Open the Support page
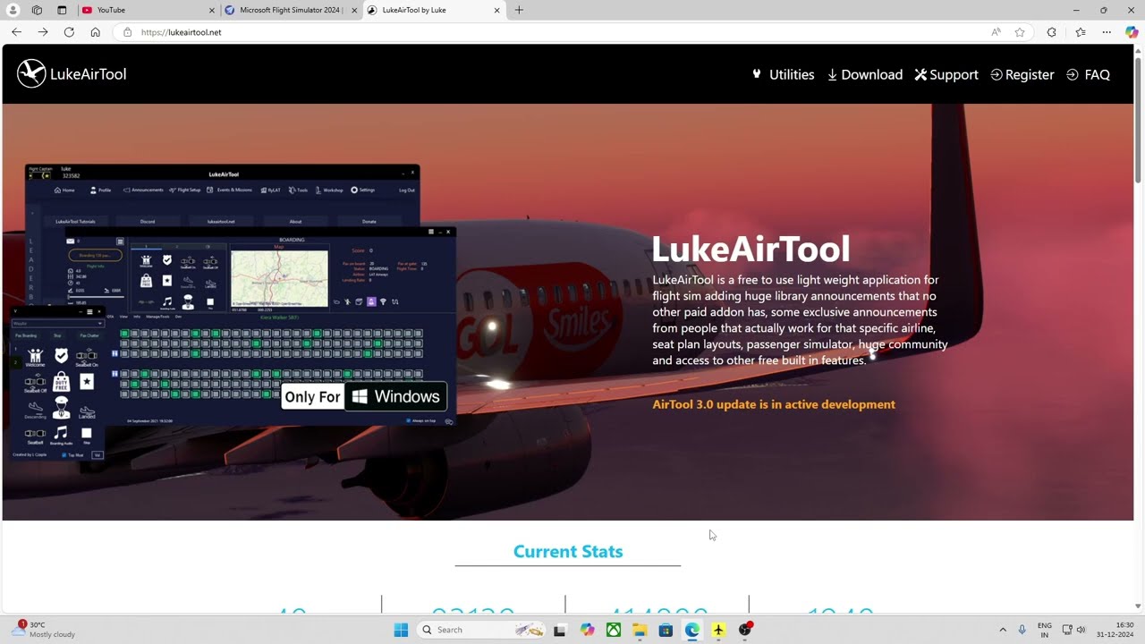The image size is (1145, 644). pos(946,74)
